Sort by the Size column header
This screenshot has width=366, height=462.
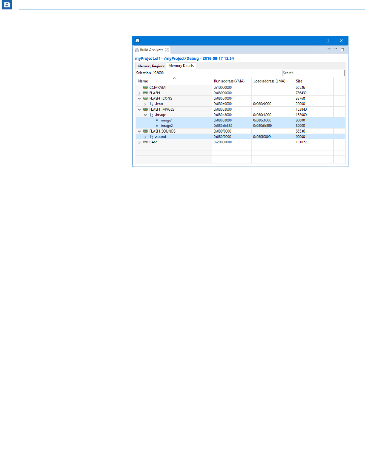(x=313, y=81)
